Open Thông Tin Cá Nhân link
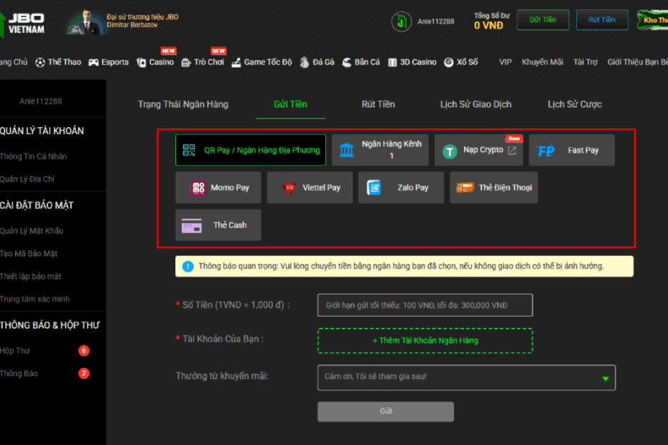Image resolution: width=668 pixels, height=445 pixels. (33, 156)
